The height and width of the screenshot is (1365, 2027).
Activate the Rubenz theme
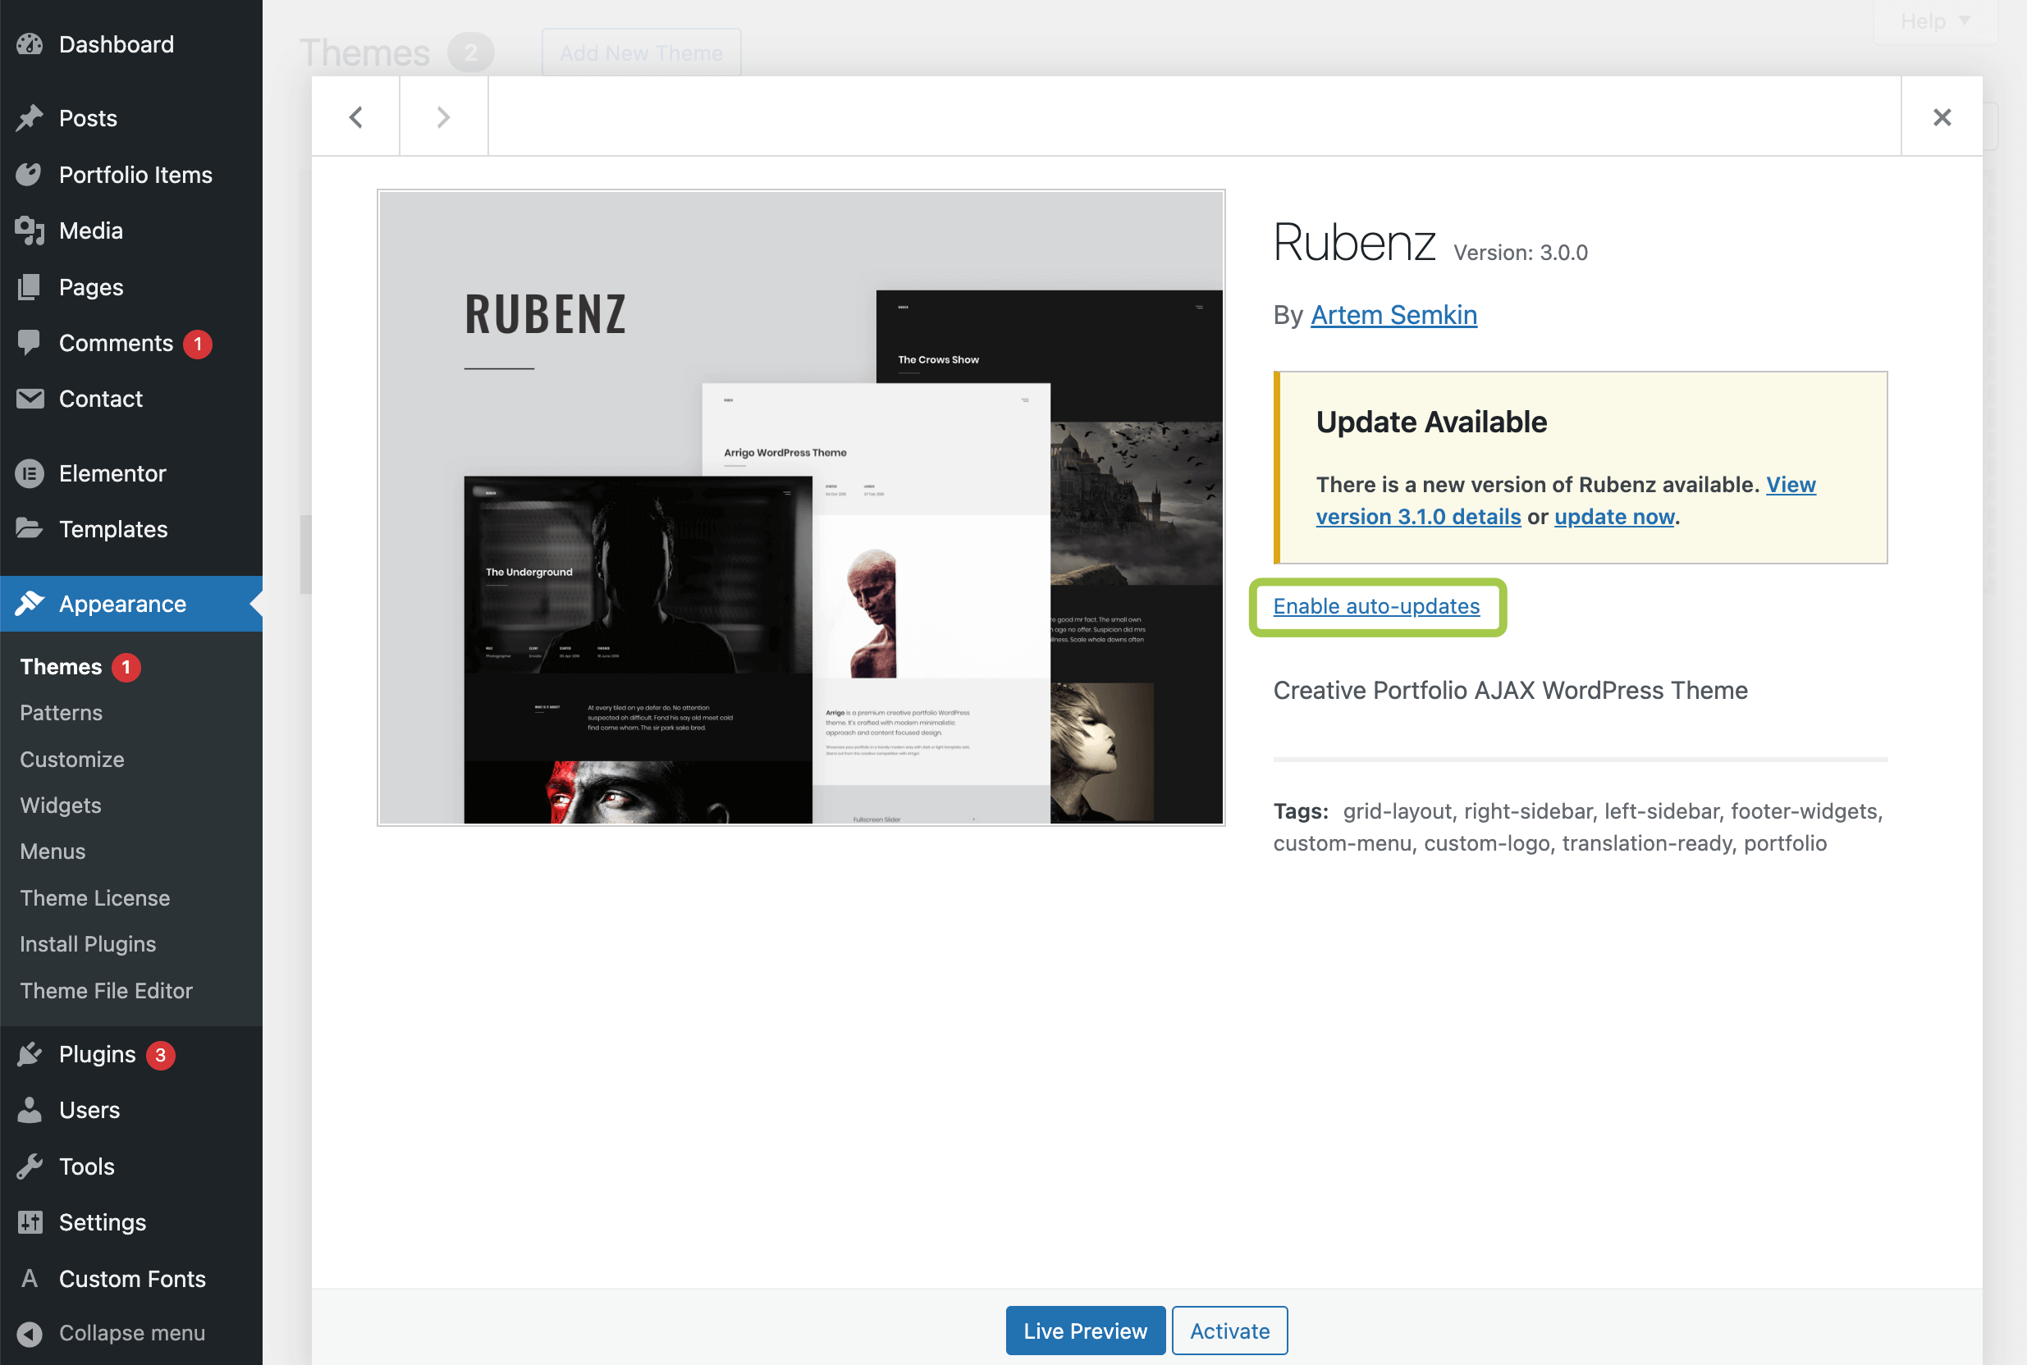(1229, 1331)
